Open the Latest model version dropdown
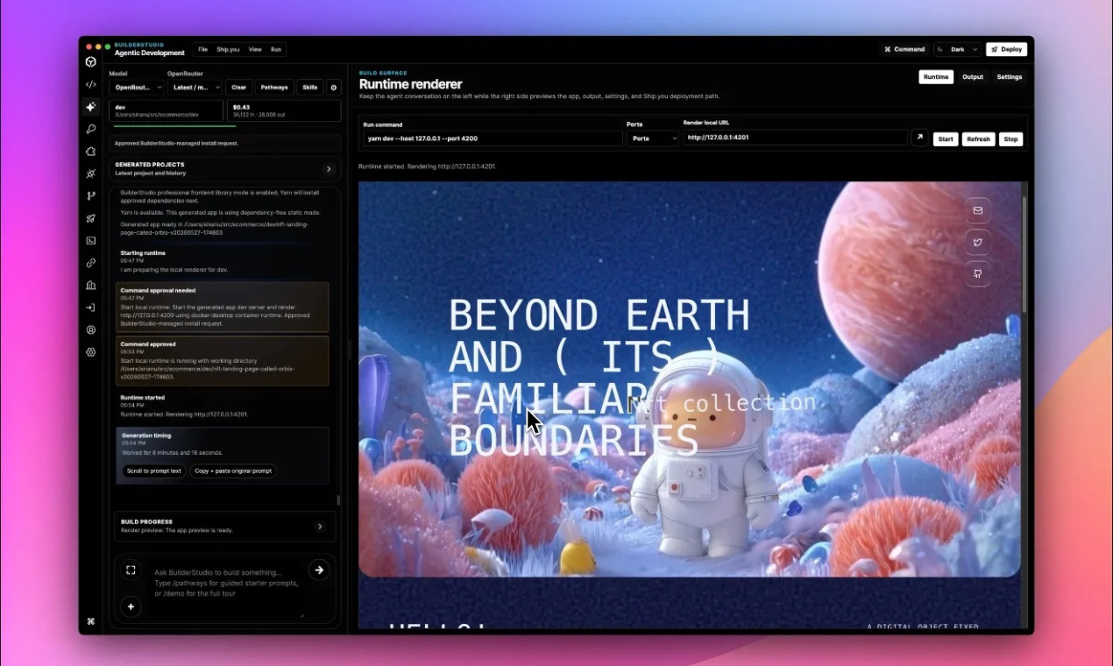This screenshot has width=1113, height=666. [194, 88]
